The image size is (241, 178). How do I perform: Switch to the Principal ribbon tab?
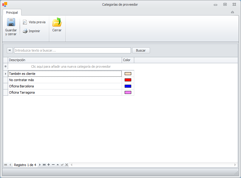click(12, 13)
